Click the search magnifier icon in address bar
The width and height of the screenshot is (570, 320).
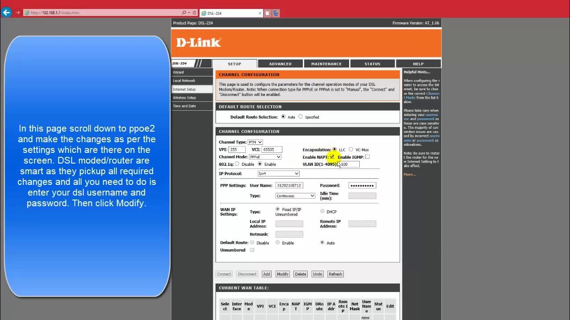tap(184, 13)
